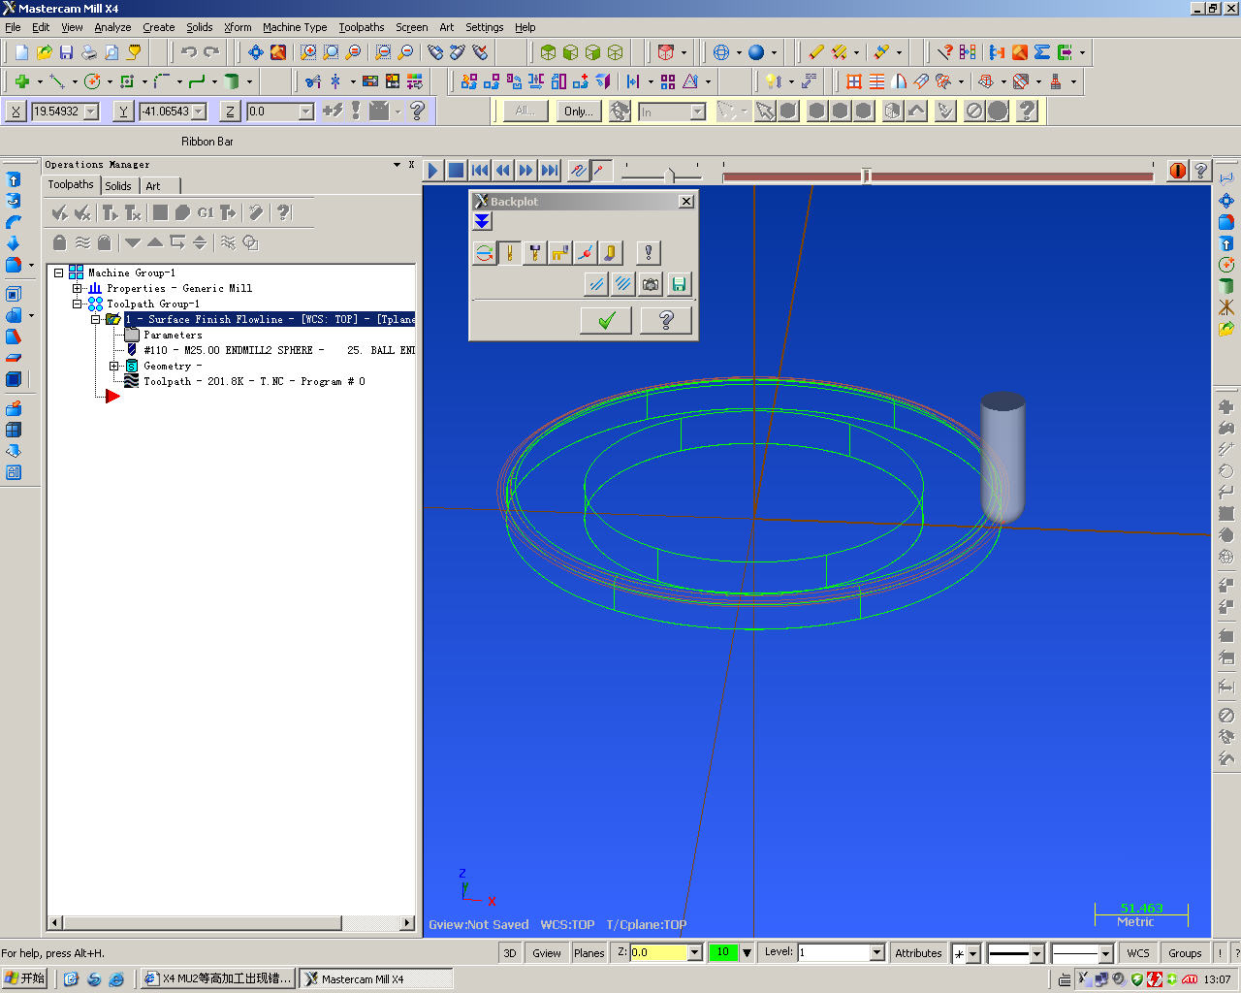The height and width of the screenshot is (993, 1241).
Task: Save backplot as geometry with the camera icon
Action: tap(651, 284)
